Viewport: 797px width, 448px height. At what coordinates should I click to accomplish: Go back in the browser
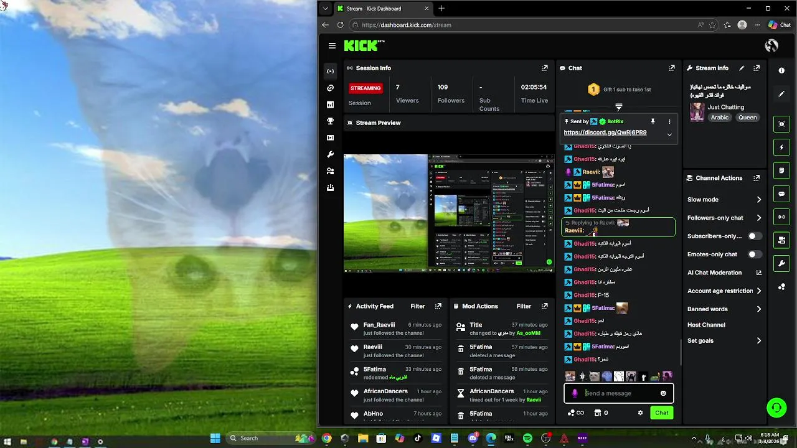[325, 25]
